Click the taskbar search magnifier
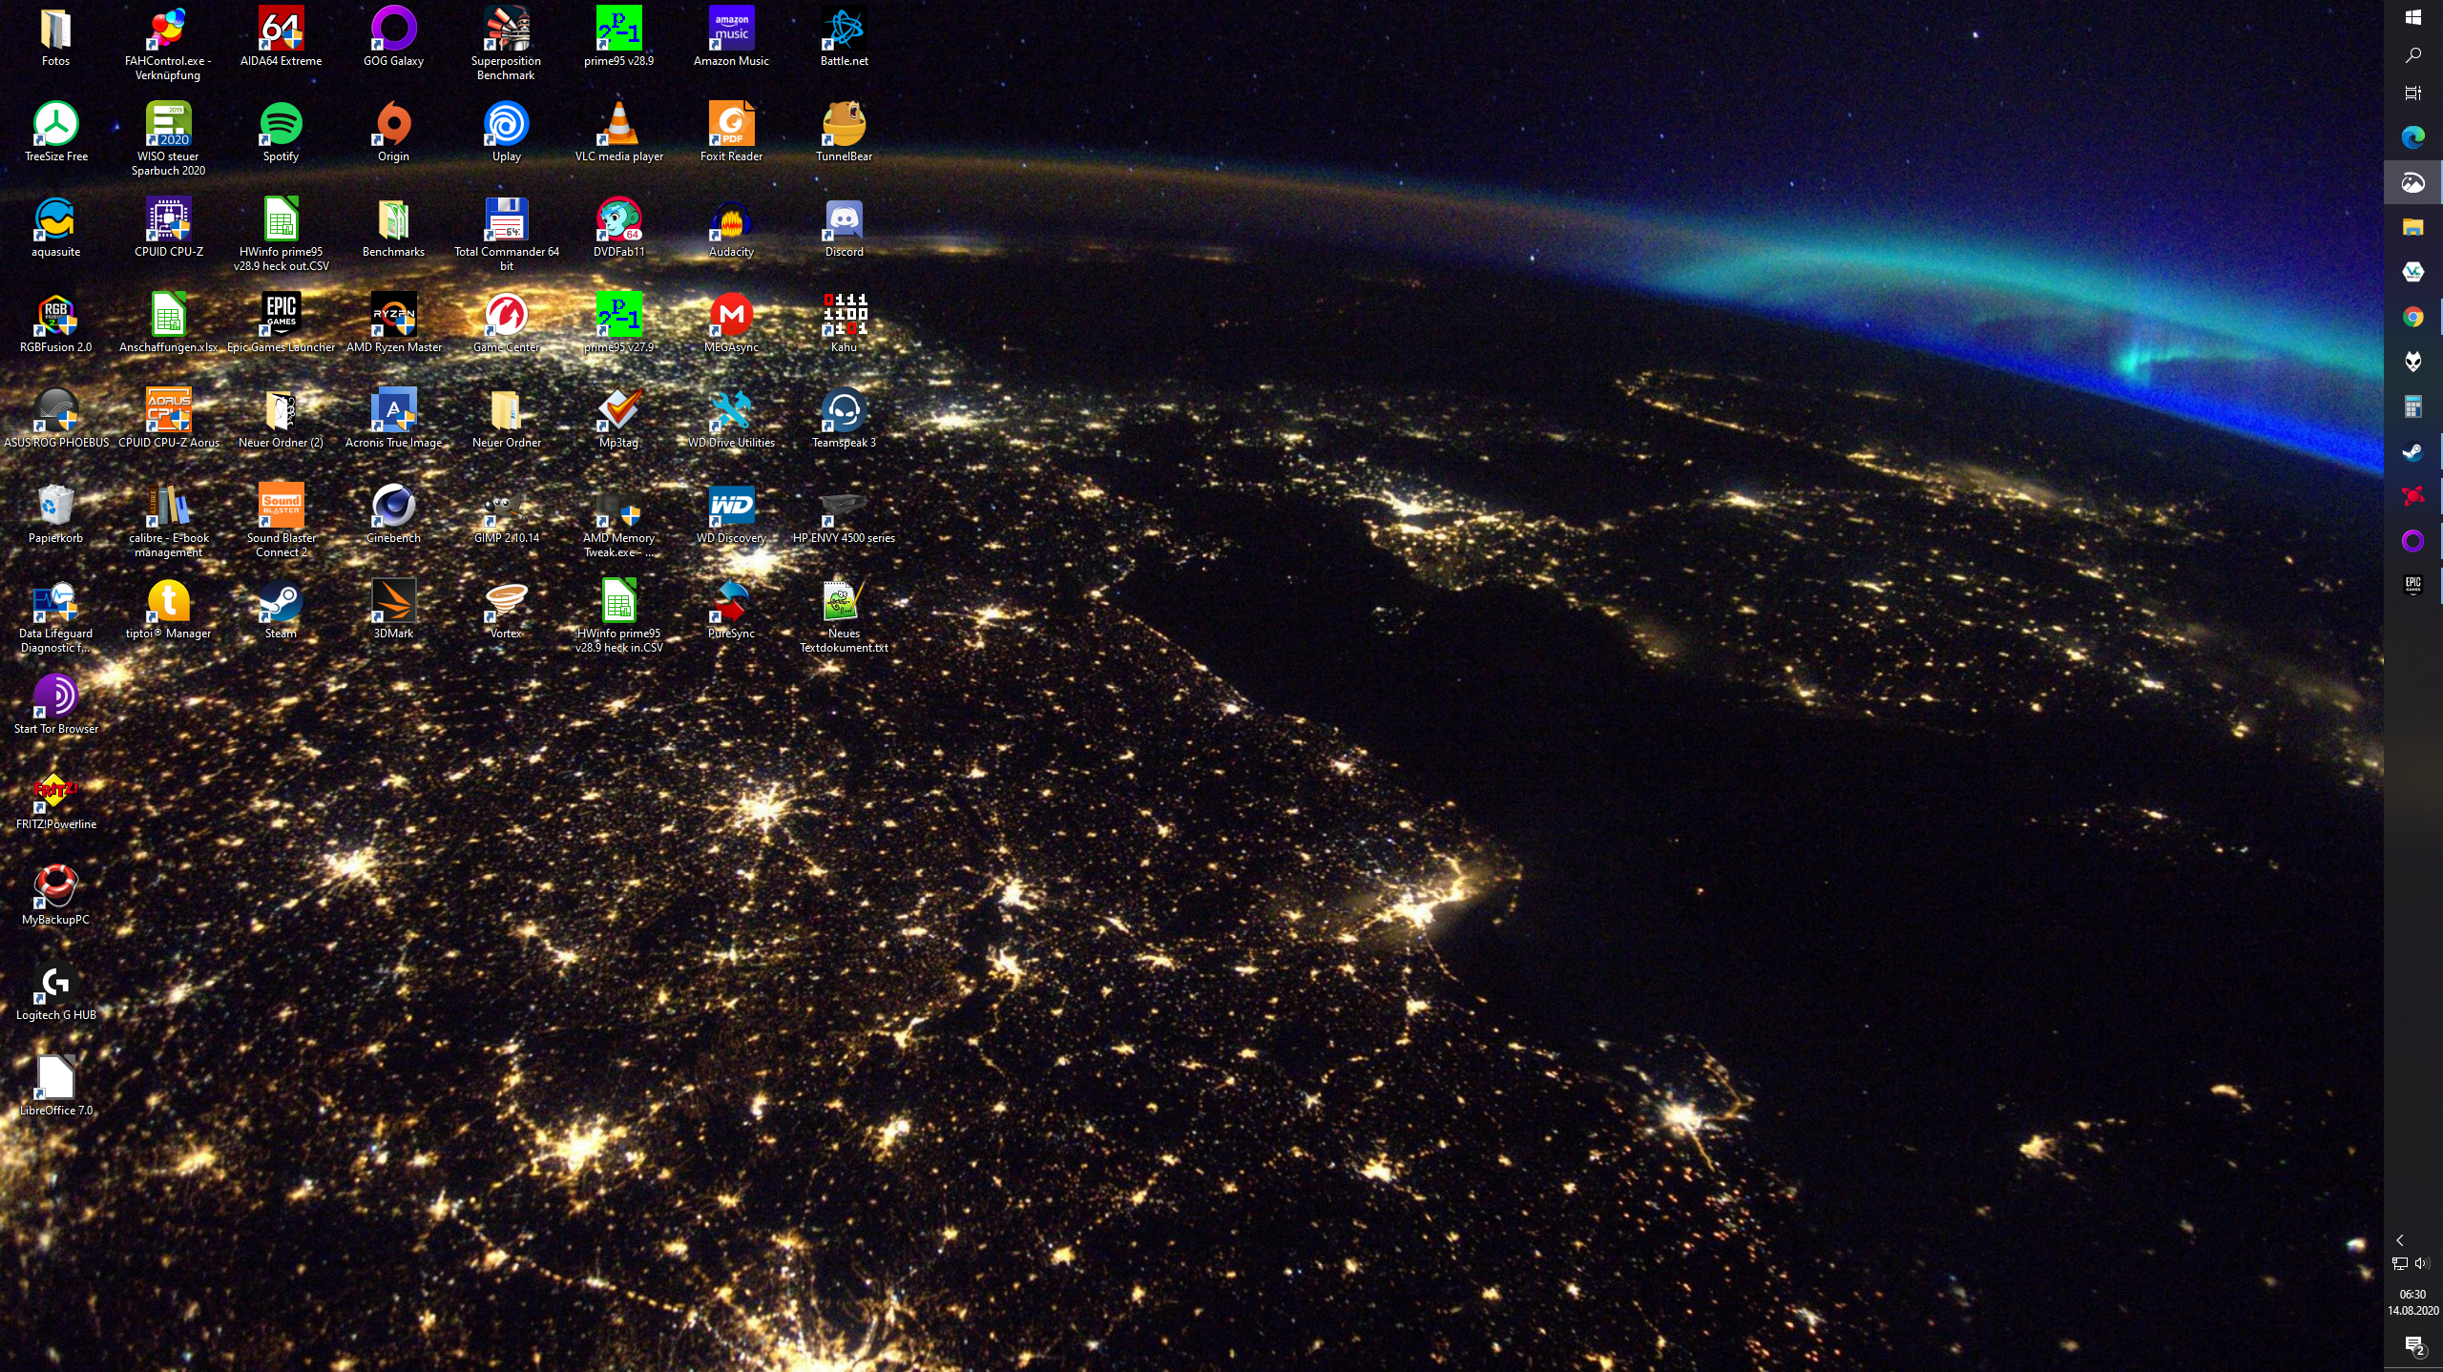Screen dimensions: 2443x1372 click(x=2412, y=55)
